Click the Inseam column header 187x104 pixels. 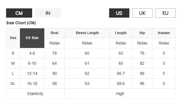tap(164, 33)
